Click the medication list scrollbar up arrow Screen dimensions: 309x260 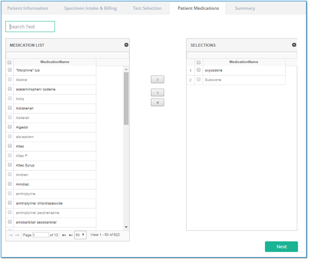tap(126, 69)
